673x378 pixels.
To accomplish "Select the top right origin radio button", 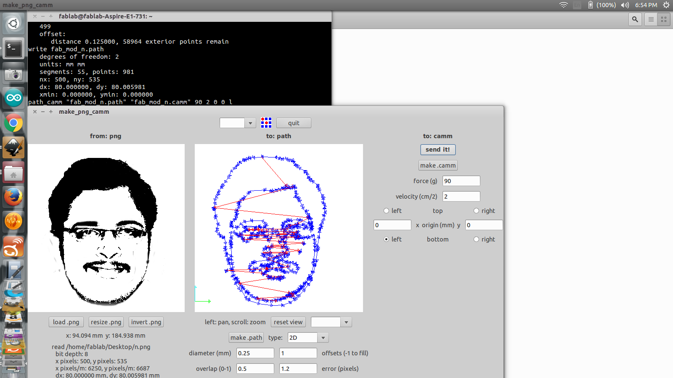I will click(476, 211).
